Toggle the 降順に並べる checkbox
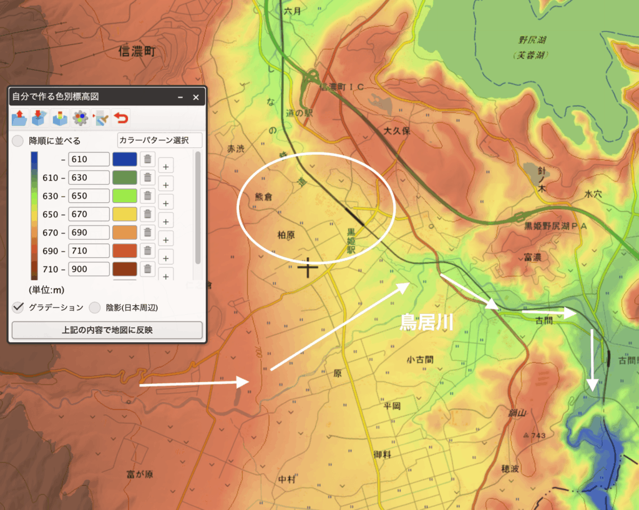Screen dimensions: 639x510 click(19, 140)
